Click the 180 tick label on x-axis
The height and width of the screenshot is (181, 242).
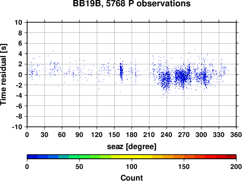click(132, 135)
